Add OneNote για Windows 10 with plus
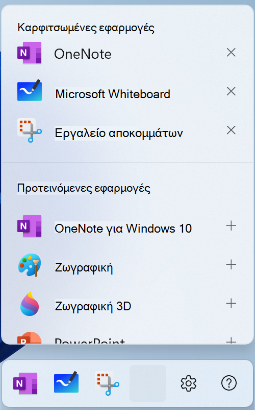The image size is (255, 410). (x=231, y=226)
